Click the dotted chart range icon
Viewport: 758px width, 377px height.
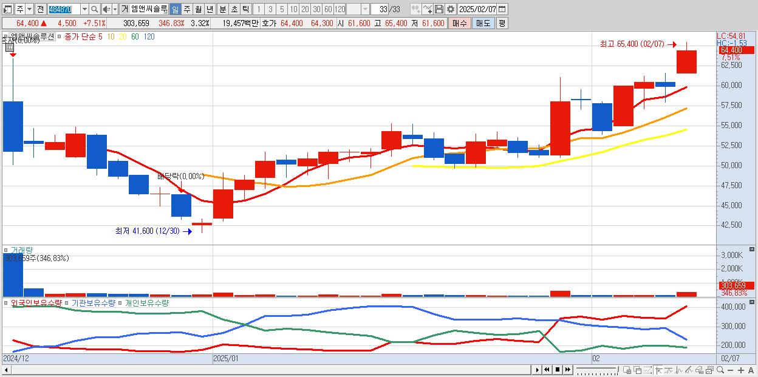pyautogui.click(x=647, y=370)
